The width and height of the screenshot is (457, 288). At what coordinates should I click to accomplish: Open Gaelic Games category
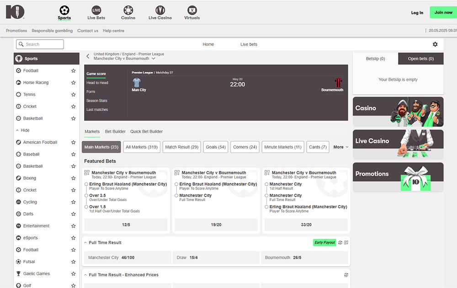pyautogui.click(x=37, y=274)
